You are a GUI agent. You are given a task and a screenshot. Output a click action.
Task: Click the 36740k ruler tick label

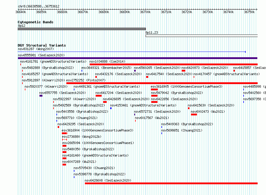tap(228, 12)
